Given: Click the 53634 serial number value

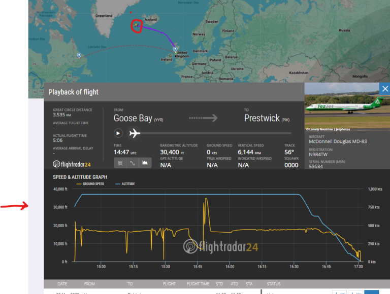Looking at the screenshot, I should point(316,166).
